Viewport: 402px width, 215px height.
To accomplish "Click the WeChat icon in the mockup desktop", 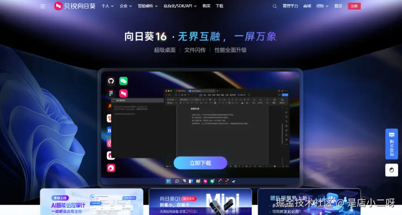I will 123,81.
